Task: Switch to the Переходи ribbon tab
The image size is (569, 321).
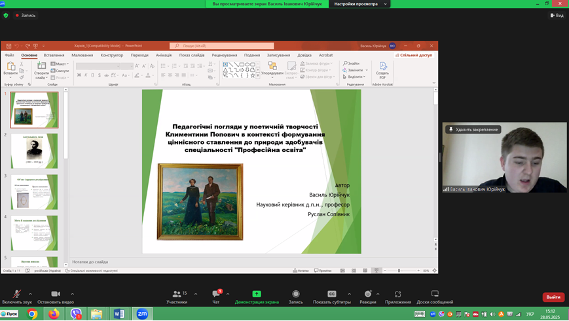Action: [x=139, y=55]
